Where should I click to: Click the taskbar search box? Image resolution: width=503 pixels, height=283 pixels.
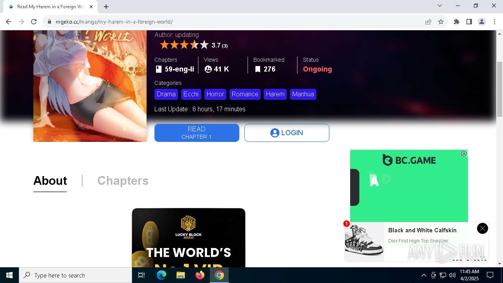(x=75, y=275)
